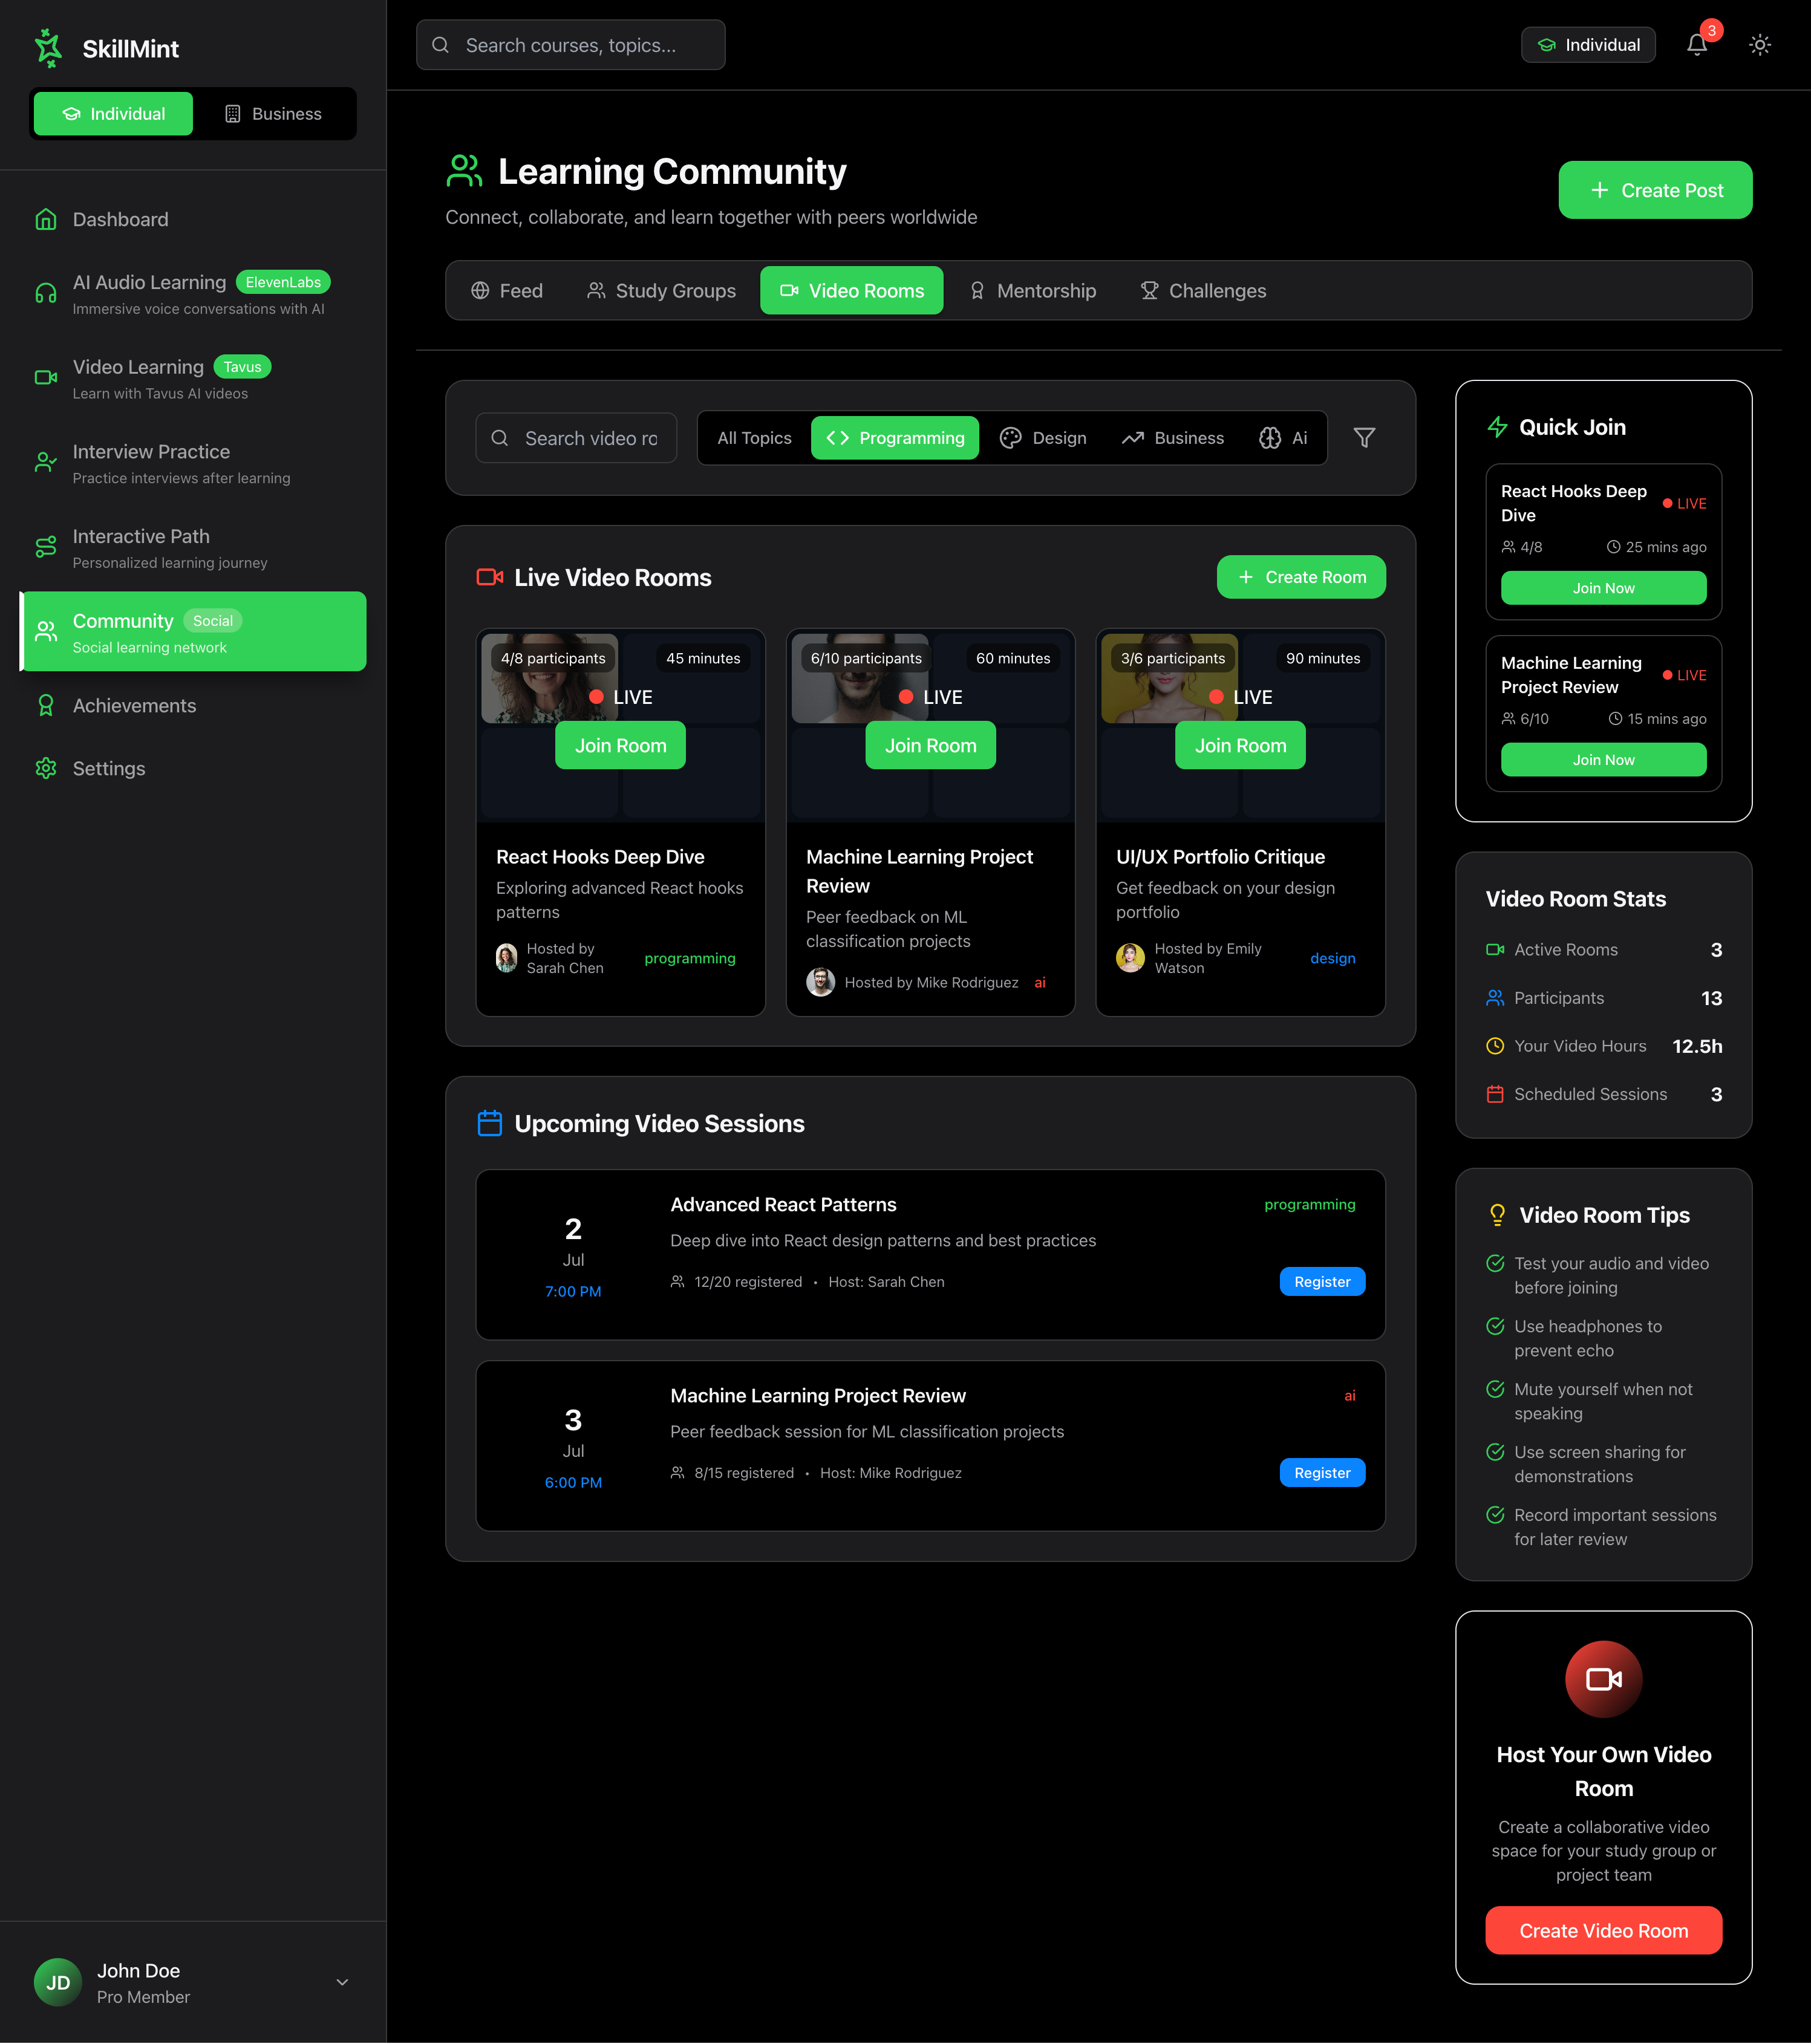The image size is (1811, 2044).
Task: Select Individual mode in sidebar
Action: (113, 114)
